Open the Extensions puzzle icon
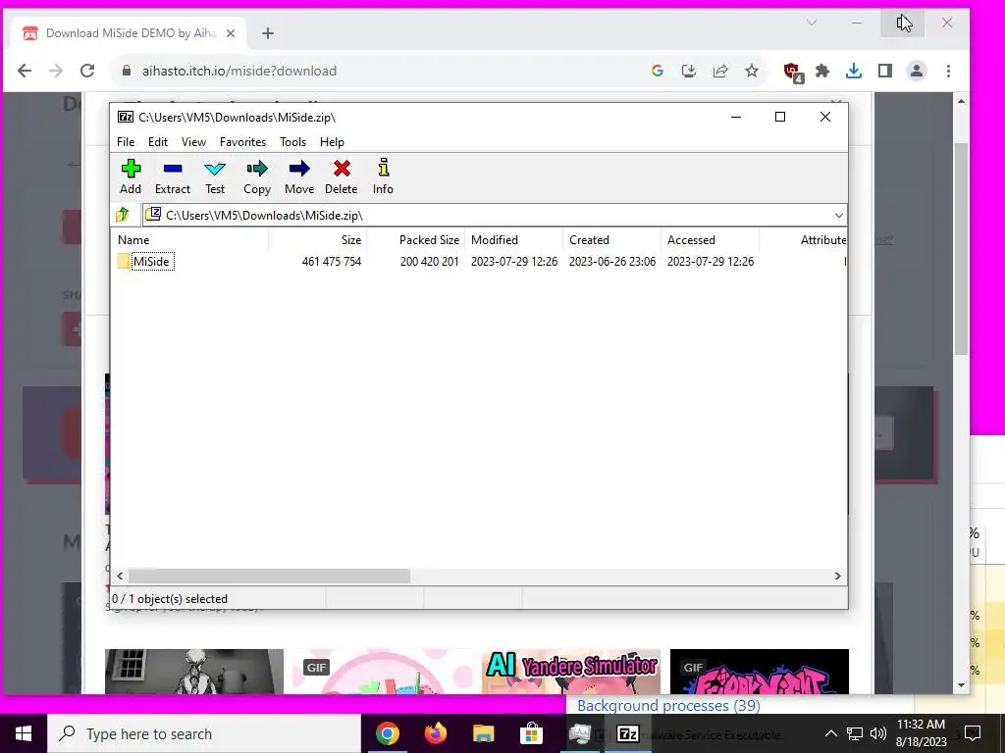The image size is (1005, 753). tap(822, 71)
